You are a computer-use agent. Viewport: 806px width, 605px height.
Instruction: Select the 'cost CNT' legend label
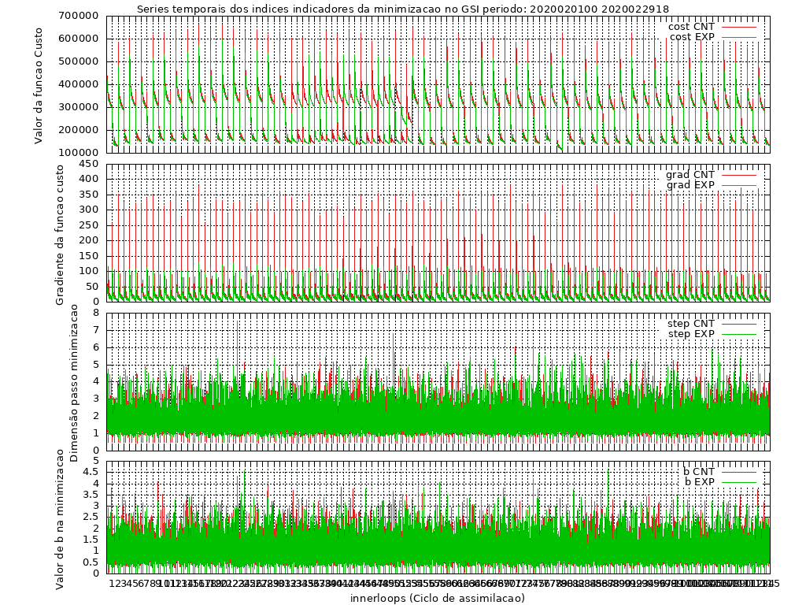pos(691,26)
